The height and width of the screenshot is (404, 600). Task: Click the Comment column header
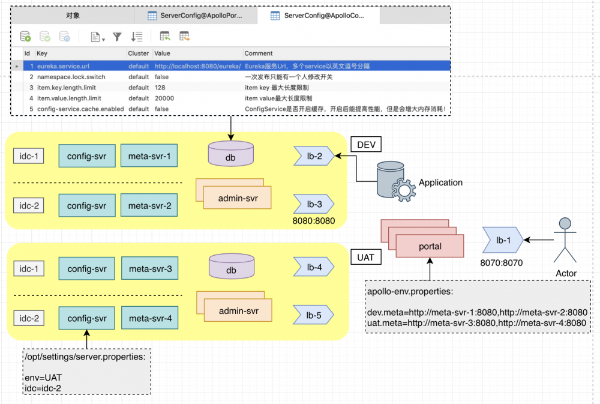tap(346, 53)
